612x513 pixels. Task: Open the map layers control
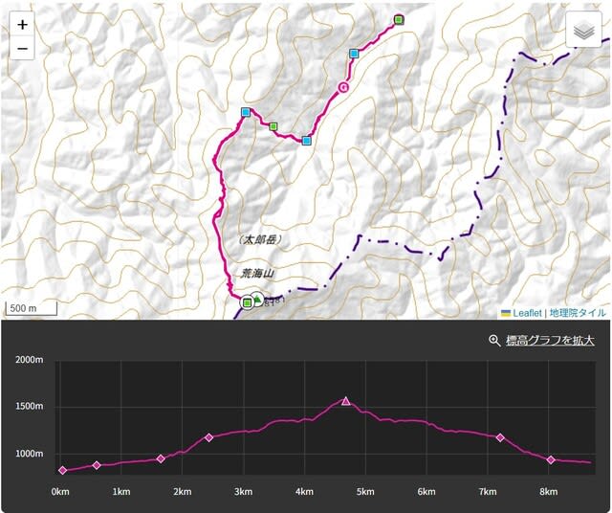[582, 31]
